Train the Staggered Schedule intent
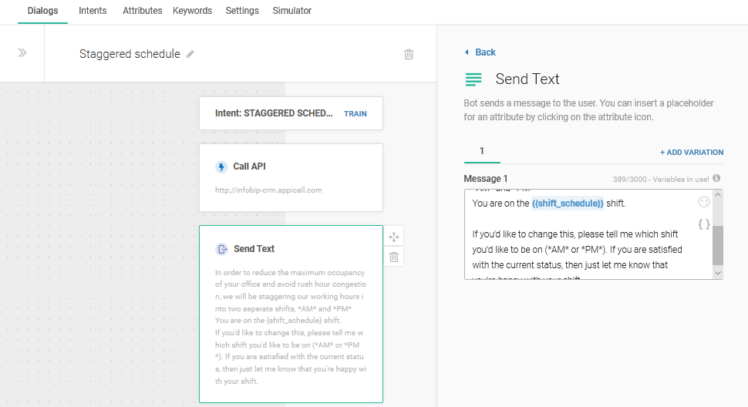The height and width of the screenshot is (407, 748). [x=355, y=113]
